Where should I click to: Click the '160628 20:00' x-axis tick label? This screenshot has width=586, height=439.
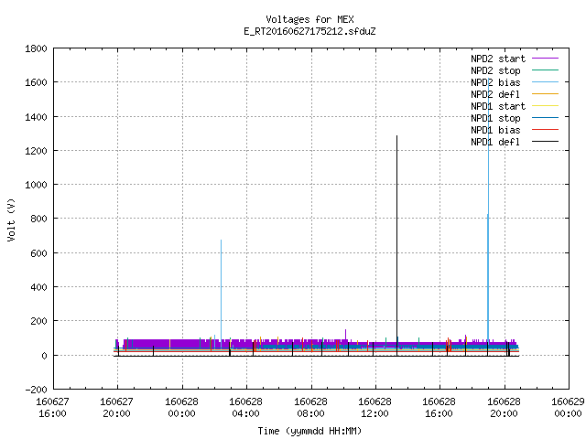pyautogui.click(x=505, y=408)
